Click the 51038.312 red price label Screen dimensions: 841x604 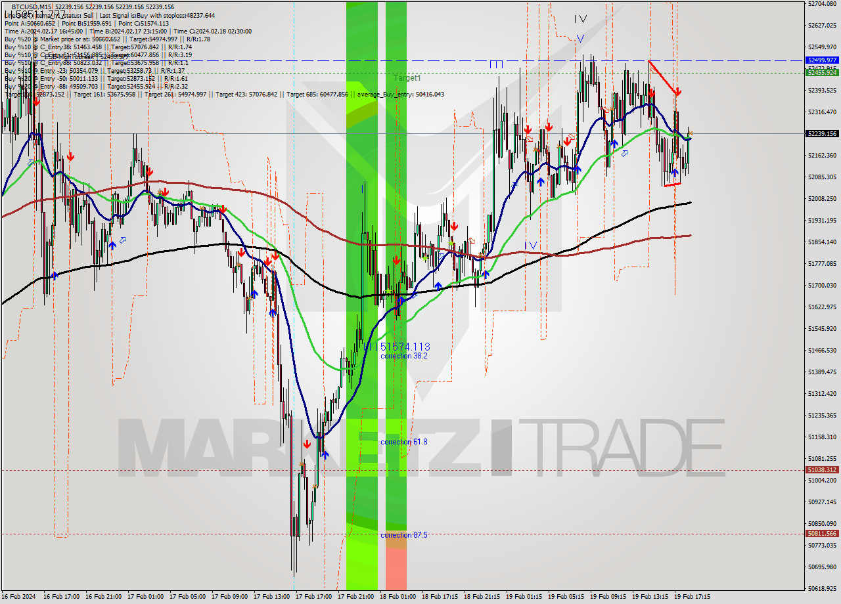click(821, 469)
